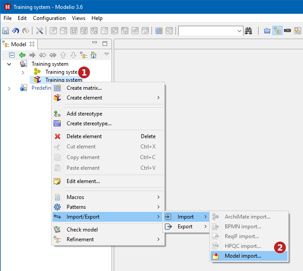
Task: Expand the yellow hexagon Training system node
Action: (x=23, y=72)
